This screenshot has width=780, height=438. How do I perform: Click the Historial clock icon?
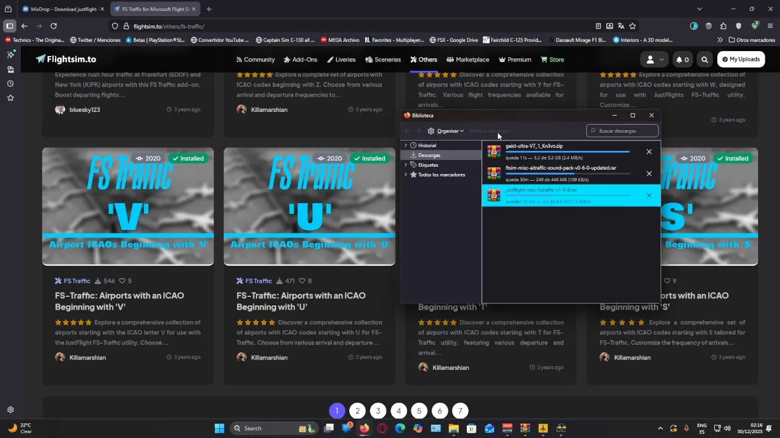pos(413,145)
